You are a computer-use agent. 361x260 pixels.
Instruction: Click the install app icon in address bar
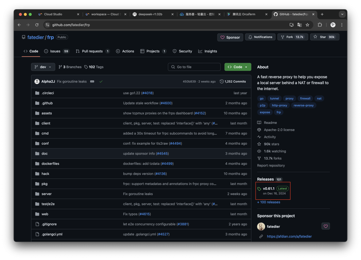click(292, 25)
